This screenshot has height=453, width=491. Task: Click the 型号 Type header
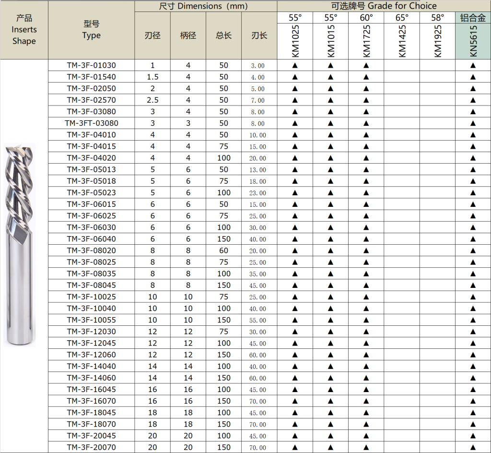pos(92,29)
